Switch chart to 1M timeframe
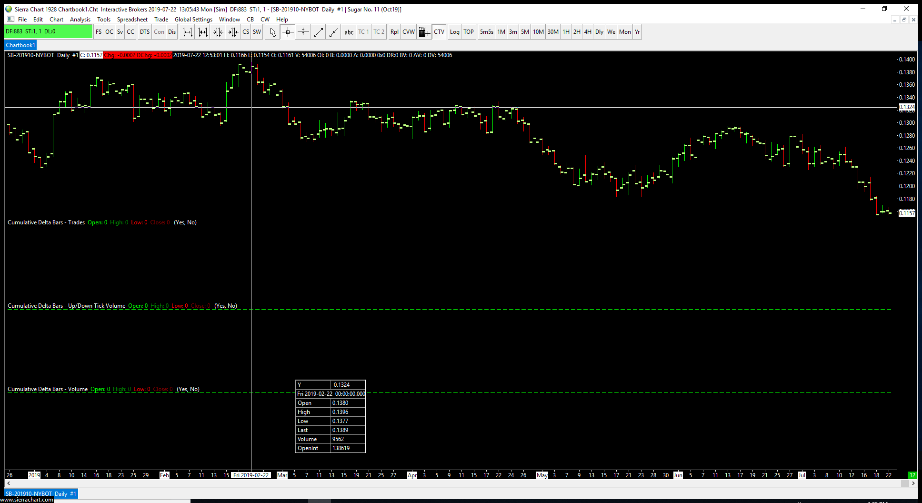922x503 pixels. click(x=501, y=32)
